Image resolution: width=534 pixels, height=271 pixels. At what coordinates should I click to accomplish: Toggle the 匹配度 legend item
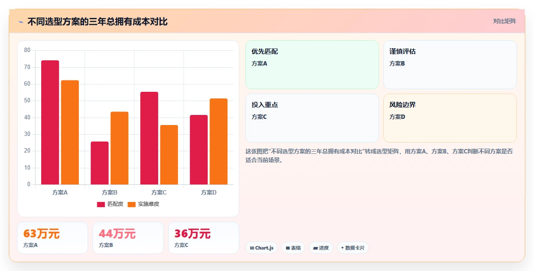[x=110, y=204]
